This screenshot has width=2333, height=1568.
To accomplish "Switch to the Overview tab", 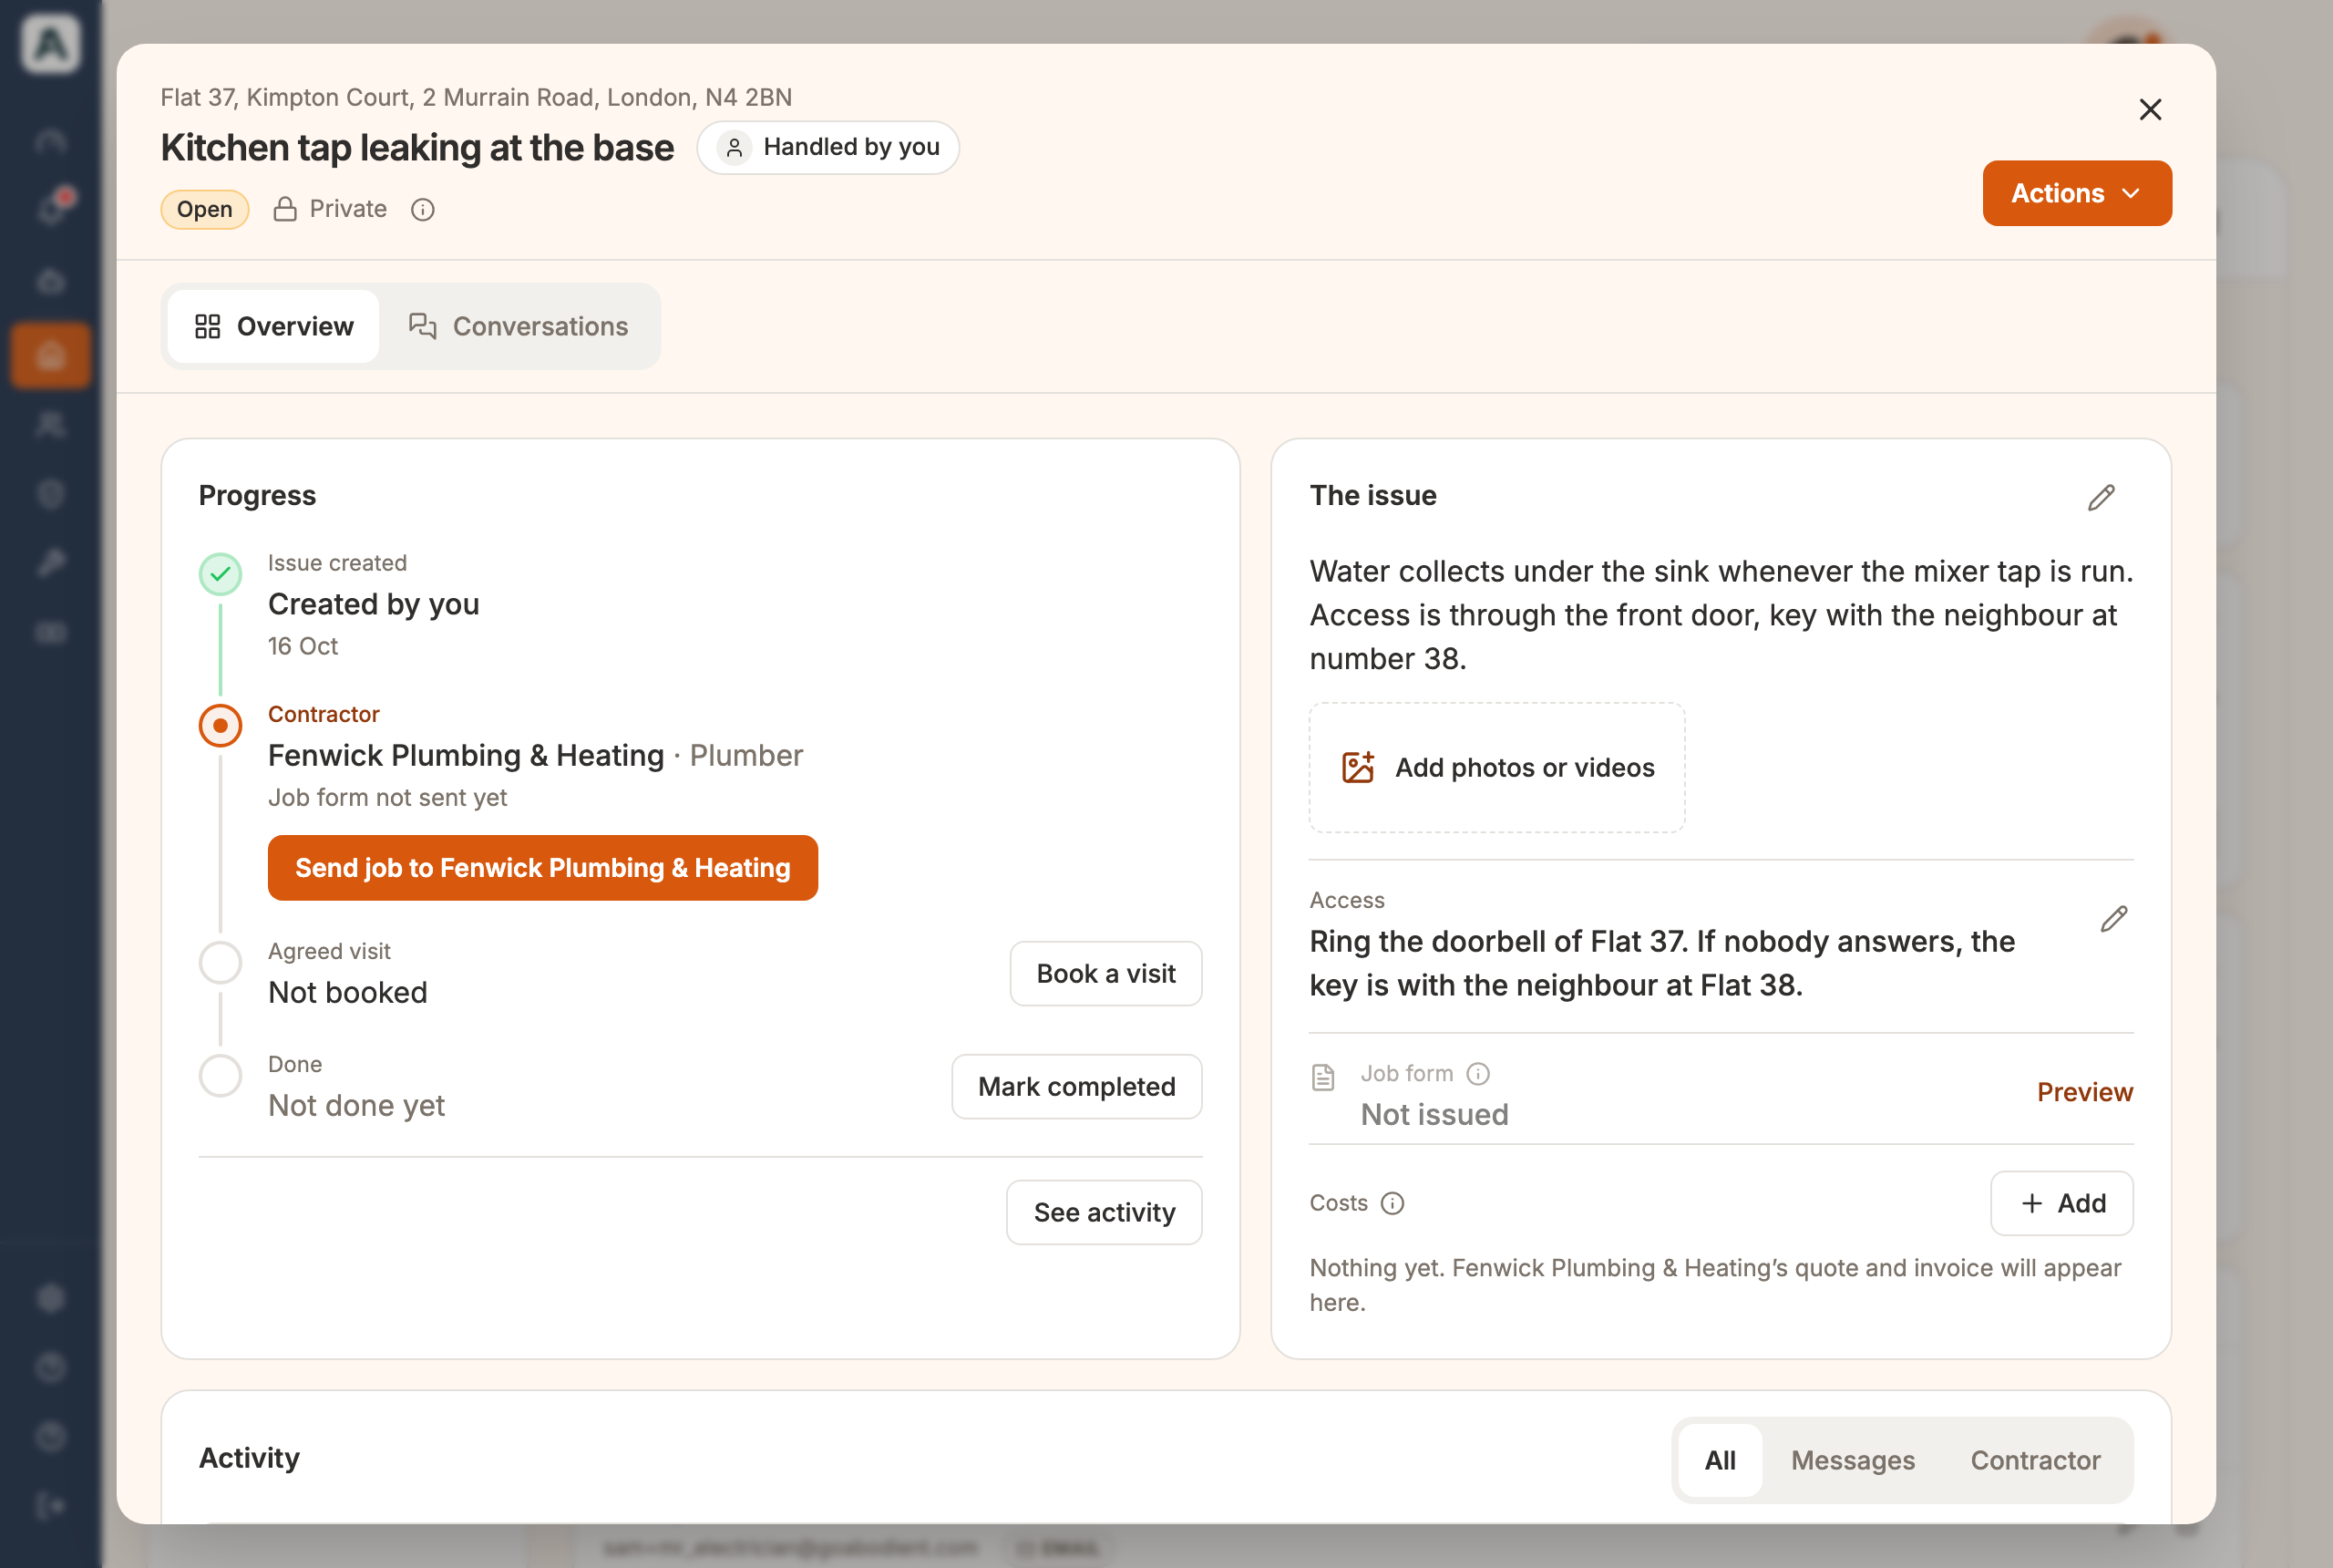I will [272, 326].
